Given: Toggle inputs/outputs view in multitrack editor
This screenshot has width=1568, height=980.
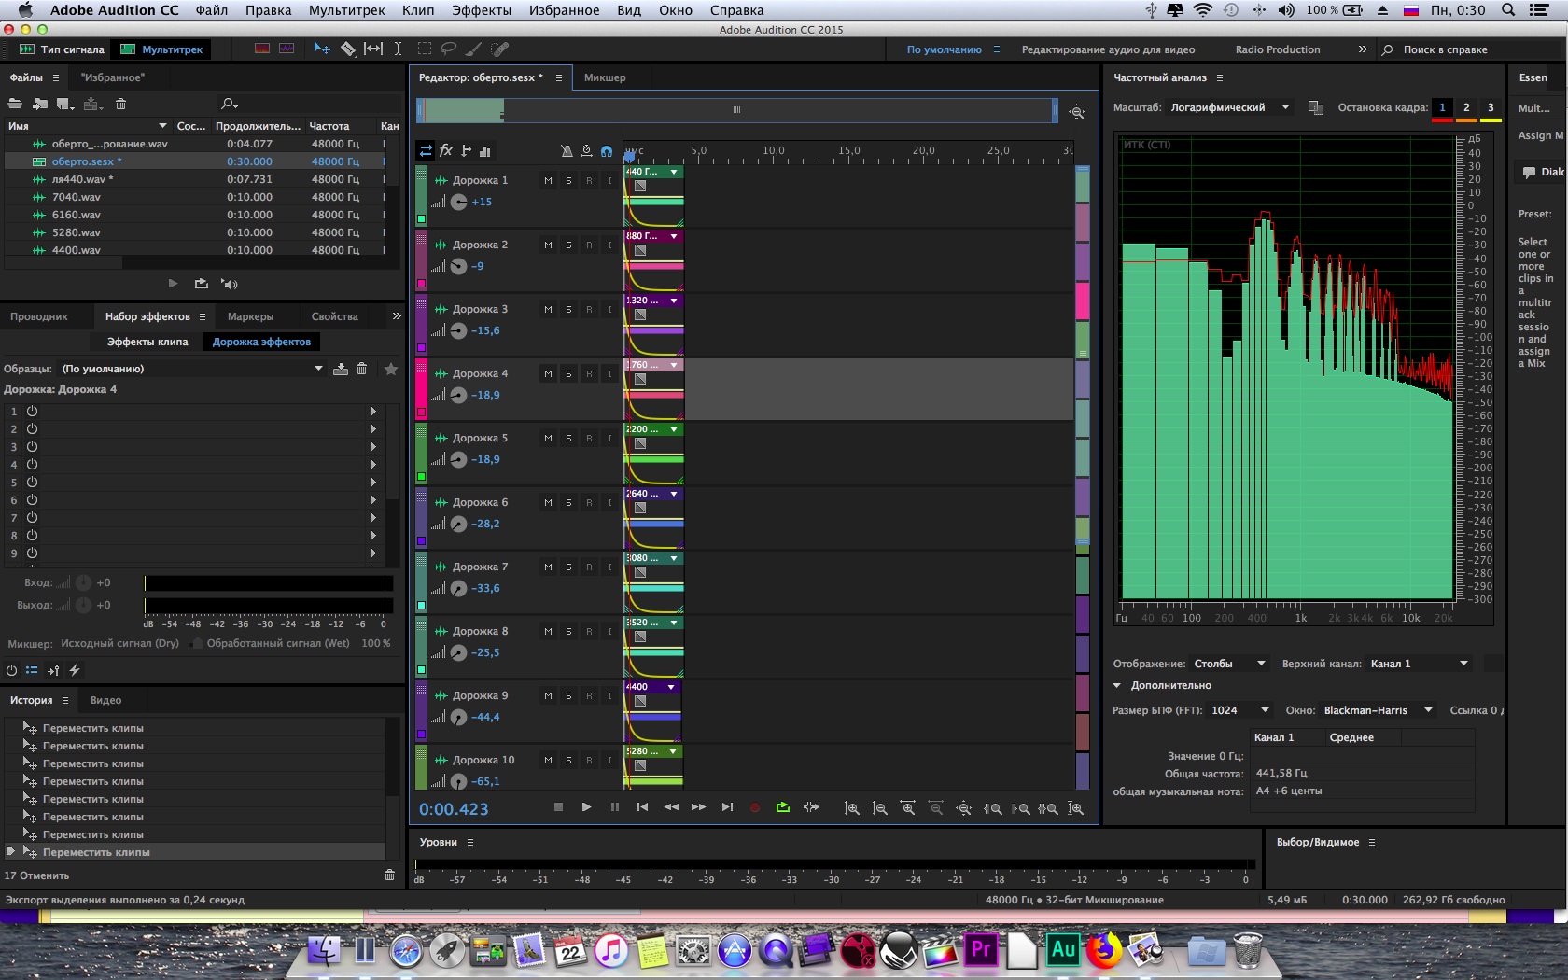Looking at the screenshot, I should (x=426, y=150).
